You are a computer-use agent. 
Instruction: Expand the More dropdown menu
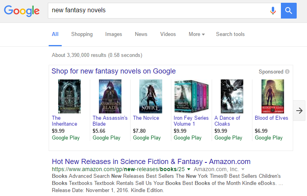[x=197, y=34]
